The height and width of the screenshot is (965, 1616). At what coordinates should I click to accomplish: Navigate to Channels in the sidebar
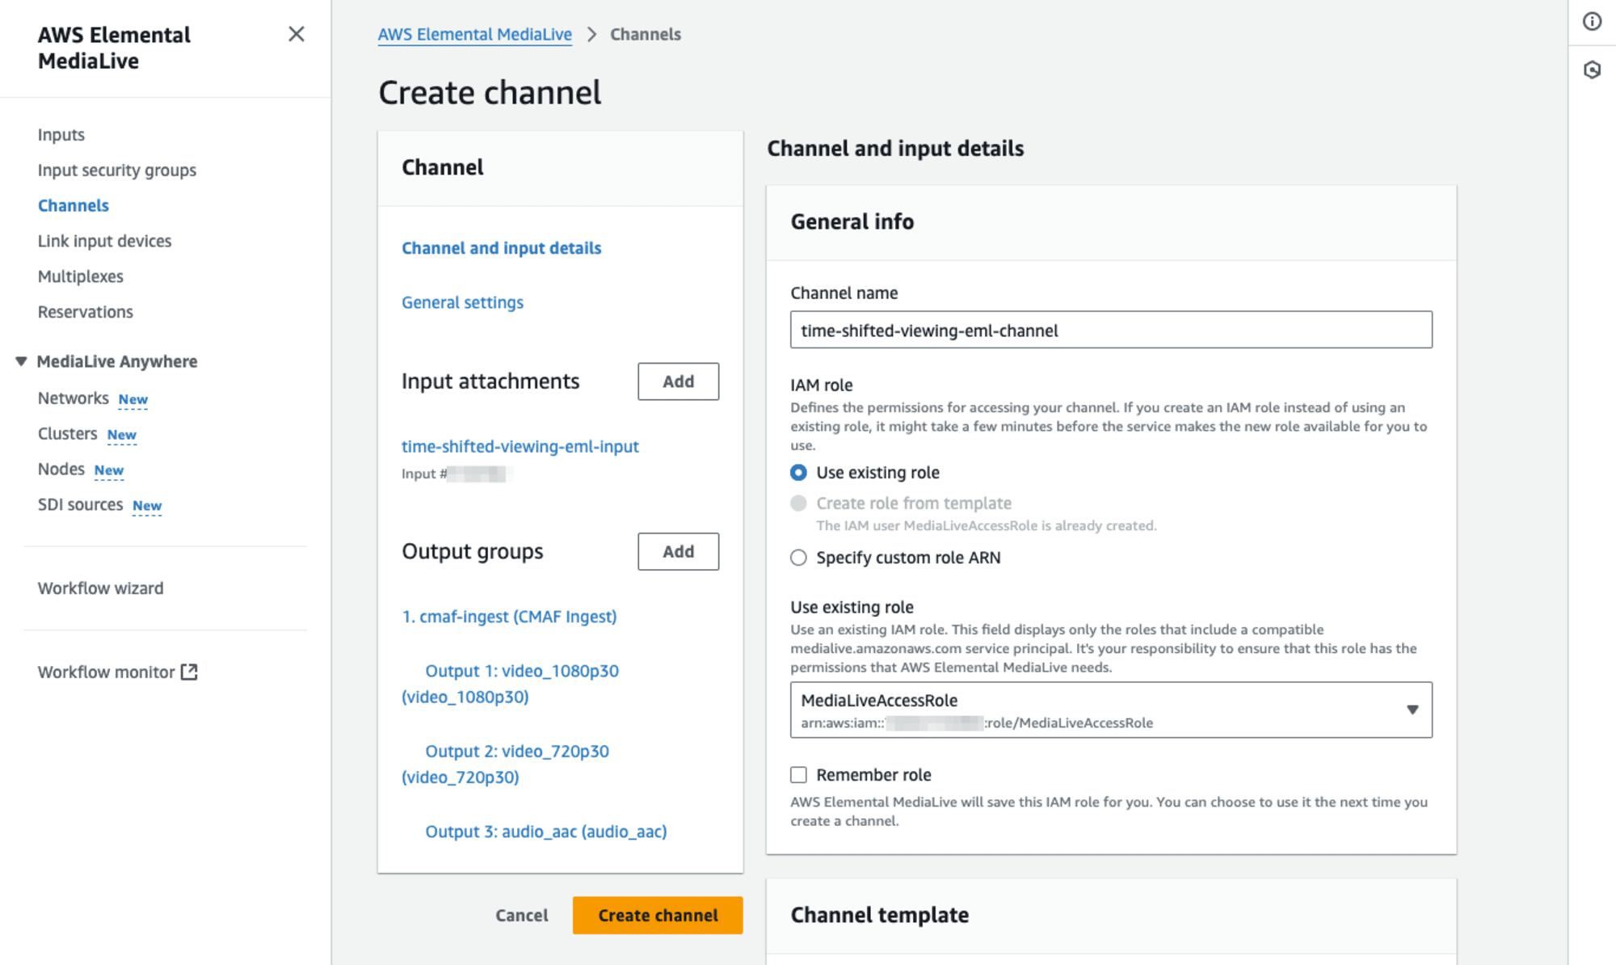pos(74,205)
